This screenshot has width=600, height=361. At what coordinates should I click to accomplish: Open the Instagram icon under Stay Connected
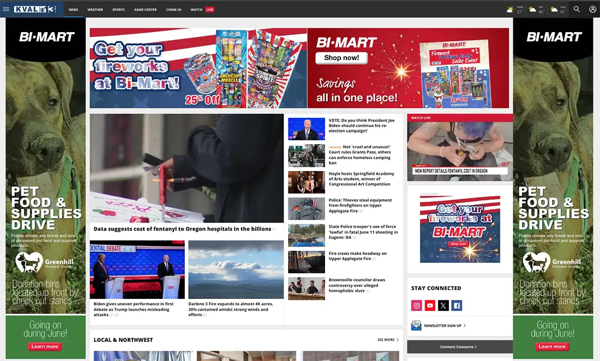pos(417,305)
